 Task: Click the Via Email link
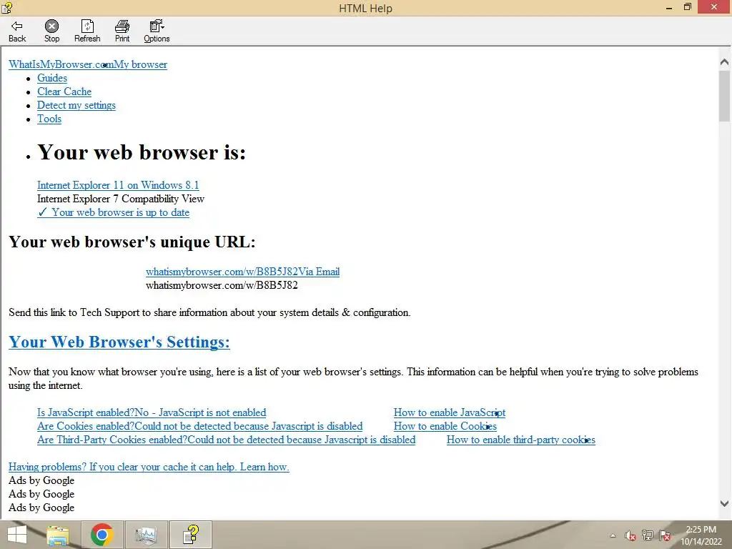pos(319,272)
